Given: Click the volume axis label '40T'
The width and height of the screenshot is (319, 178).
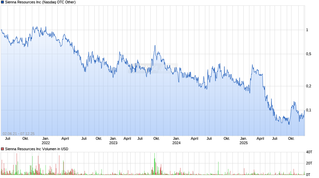Looking at the screenshot, I should [309, 152].
